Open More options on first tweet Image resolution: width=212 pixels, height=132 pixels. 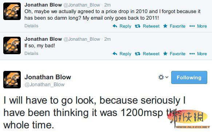[x=198, y=26]
